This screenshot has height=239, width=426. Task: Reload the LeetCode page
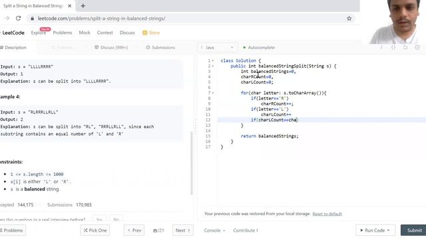pyautogui.click(x=18, y=19)
